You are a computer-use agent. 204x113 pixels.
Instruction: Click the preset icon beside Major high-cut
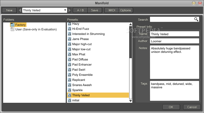click(70, 44)
